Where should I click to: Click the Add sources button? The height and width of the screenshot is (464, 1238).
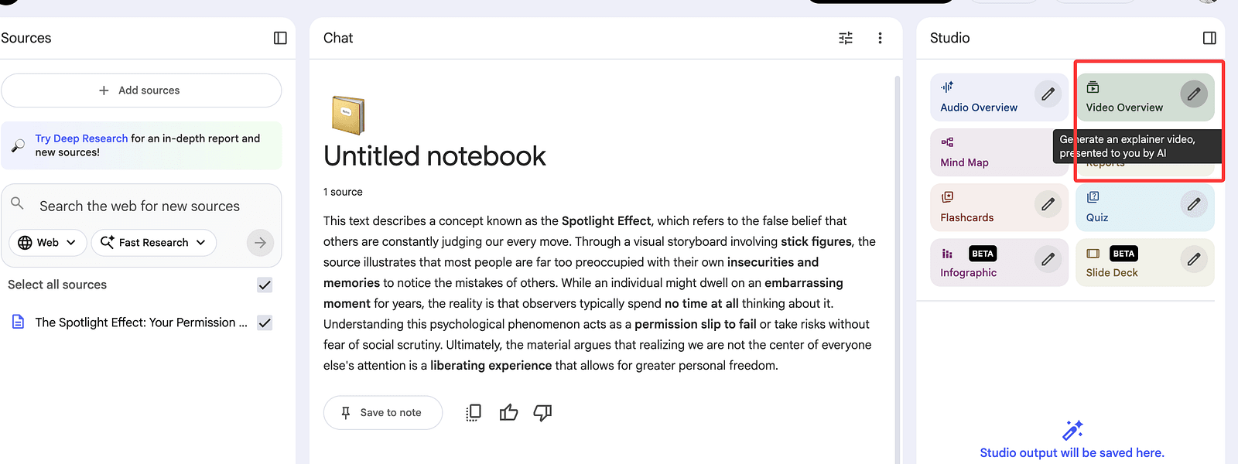point(141,90)
